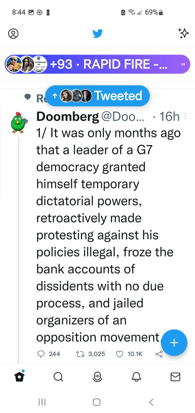Reply to the Doomberg tweet
195x413 pixels.
(x=42, y=354)
